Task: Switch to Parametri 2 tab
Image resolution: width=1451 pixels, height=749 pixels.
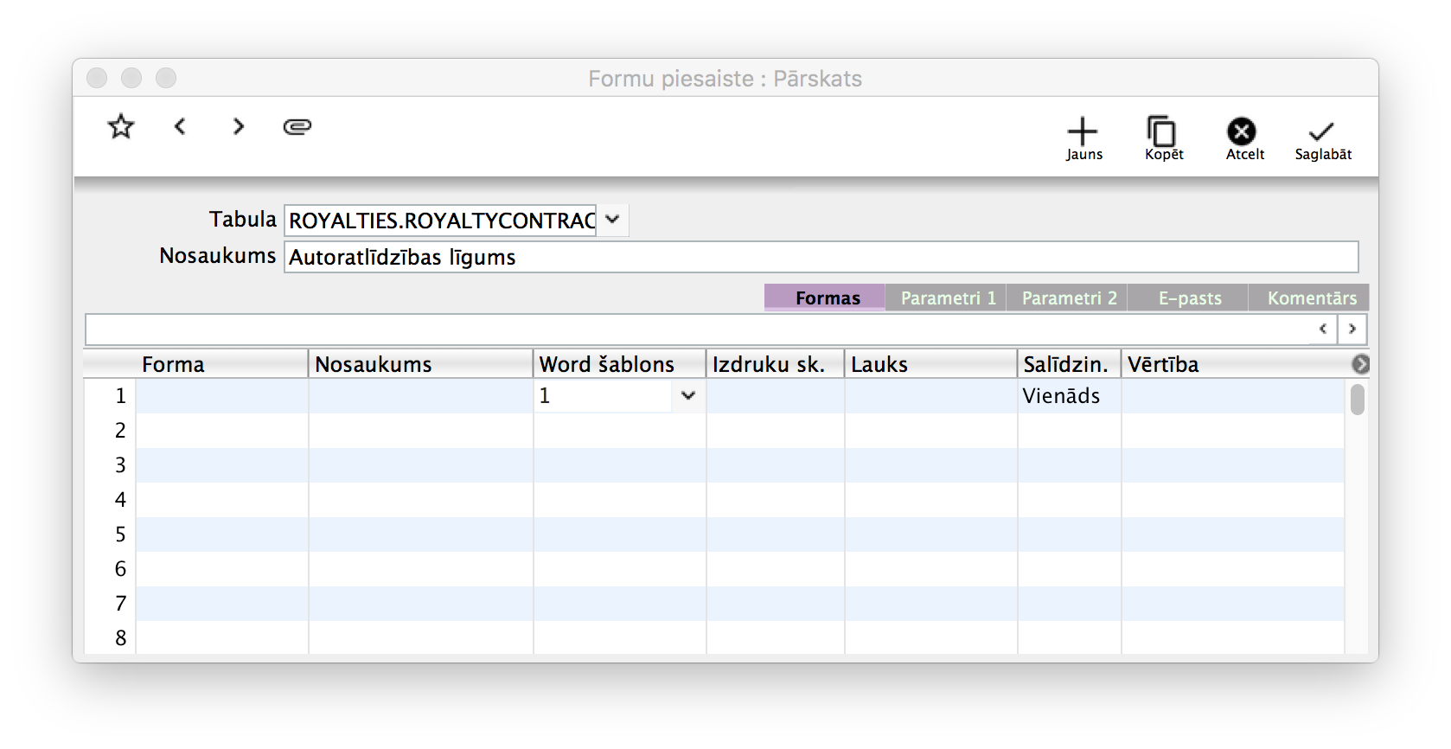Action: [1068, 298]
